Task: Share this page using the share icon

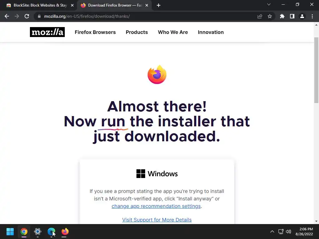Action: pos(260,16)
